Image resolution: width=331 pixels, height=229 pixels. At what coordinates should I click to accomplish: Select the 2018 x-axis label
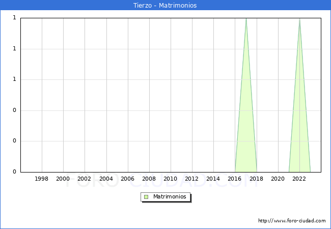pos(257,179)
